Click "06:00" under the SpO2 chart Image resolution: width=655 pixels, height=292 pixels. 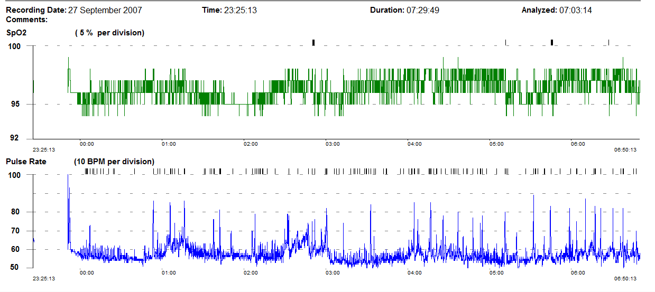pyautogui.click(x=578, y=144)
